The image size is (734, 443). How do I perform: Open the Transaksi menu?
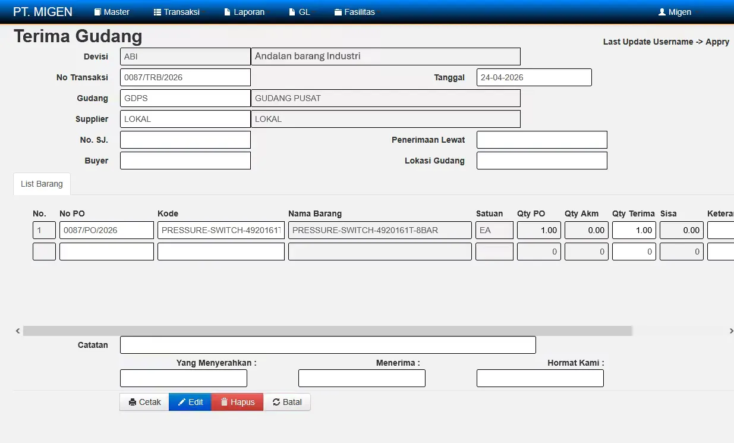(x=177, y=12)
